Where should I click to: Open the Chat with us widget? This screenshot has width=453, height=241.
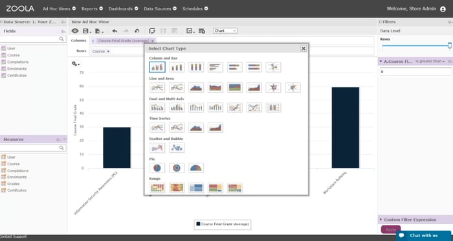click(x=423, y=236)
